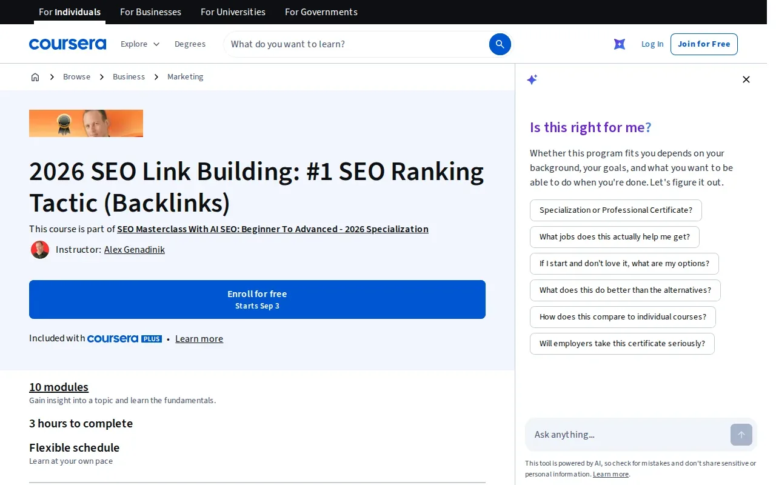The image size is (776, 485).
Task: Click Learn more next to Coursera Plus
Action: click(x=199, y=339)
